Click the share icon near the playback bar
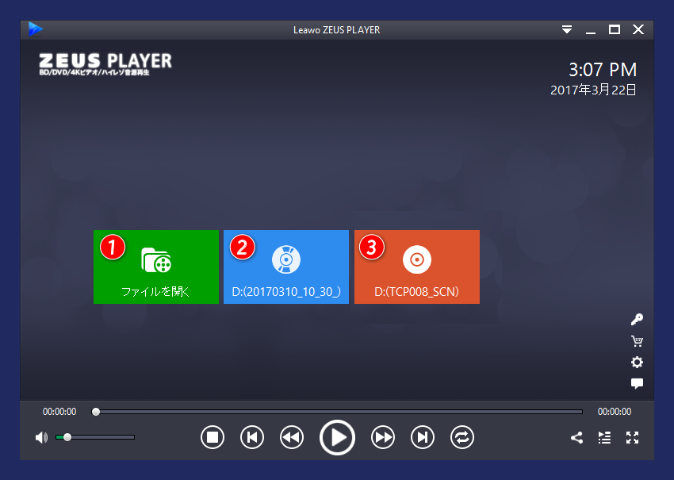 point(576,437)
